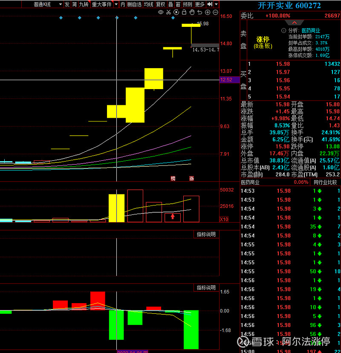341x353 pixels.
Task: Open the 医药商业 sector link in the analysis box
Action: coord(311,31)
